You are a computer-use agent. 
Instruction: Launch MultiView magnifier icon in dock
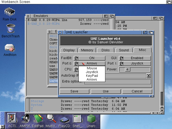(51, 119)
